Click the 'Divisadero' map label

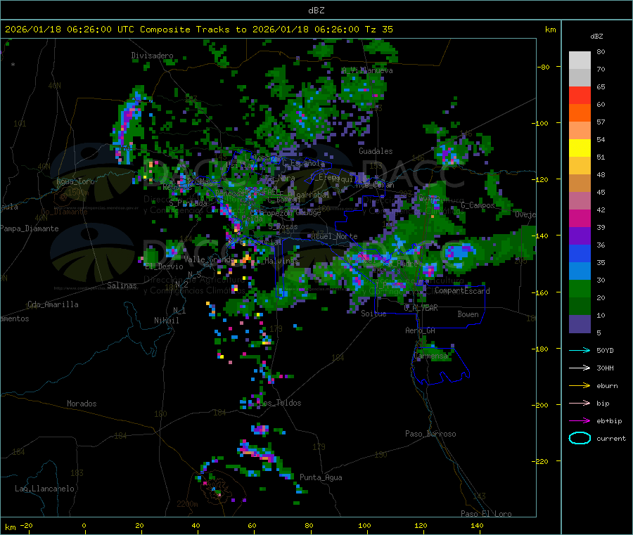(152, 56)
